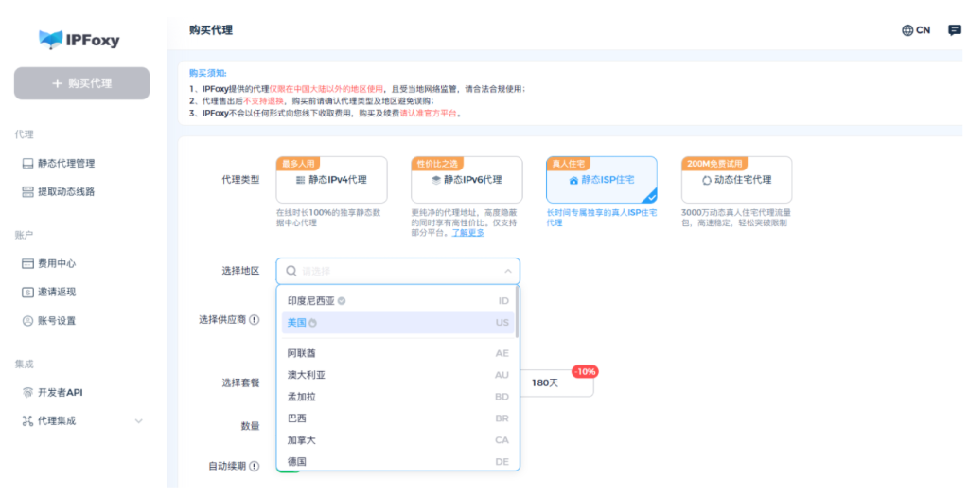This screenshot has height=498, width=969.
Task: Choose 印度尼西亚 from region list
Action: (x=398, y=301)
